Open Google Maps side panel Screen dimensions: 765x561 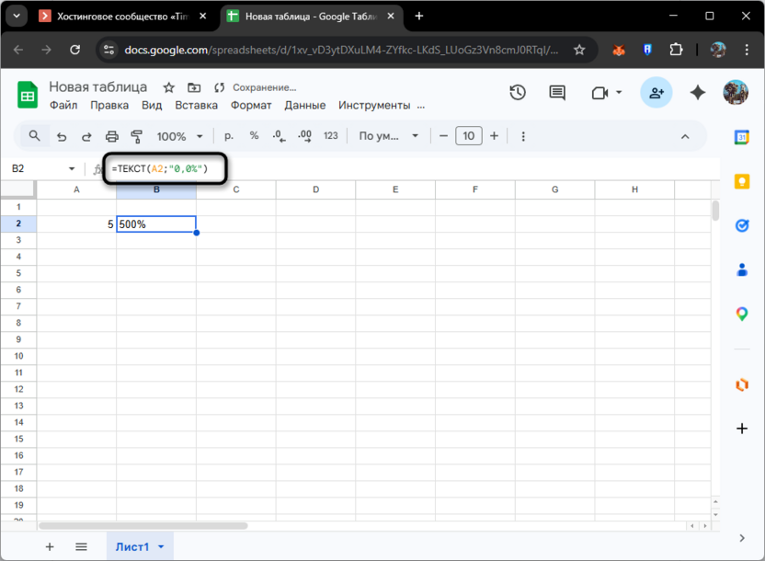pyautogui.click(x=742, y=314)
